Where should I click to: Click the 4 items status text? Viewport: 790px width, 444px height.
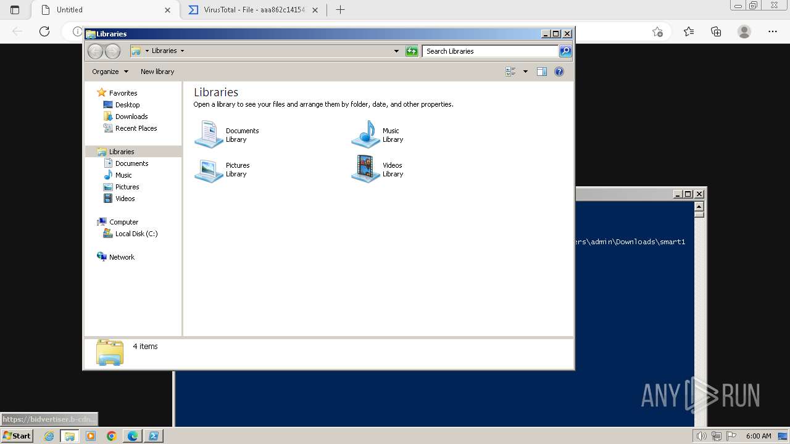click(145, 347)
